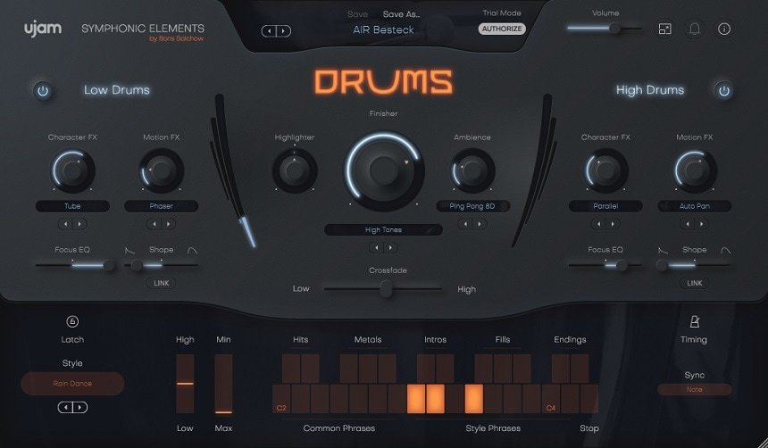Step arrows under Phaser selector
Image resolution: width=768 pixels, height=448 pixels.
[x=161, y=224]
